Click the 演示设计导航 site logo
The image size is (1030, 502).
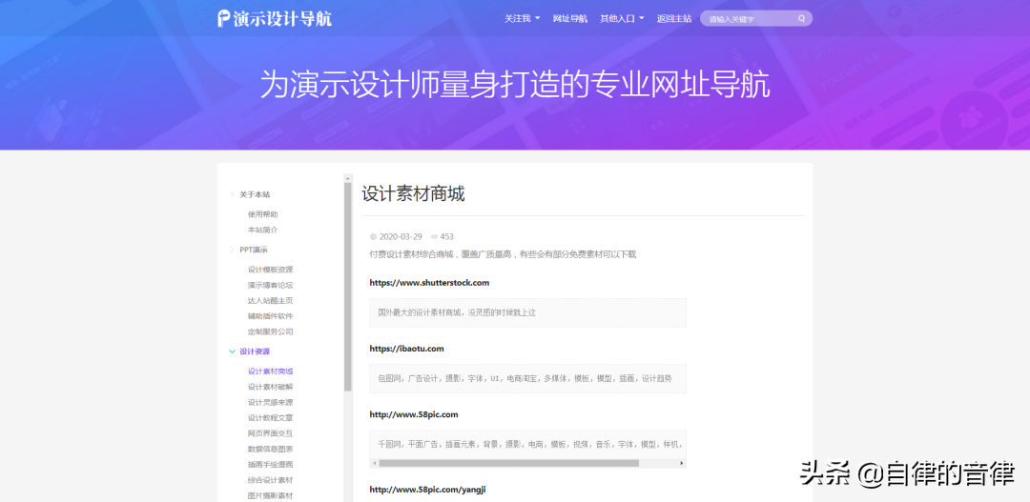275,18
